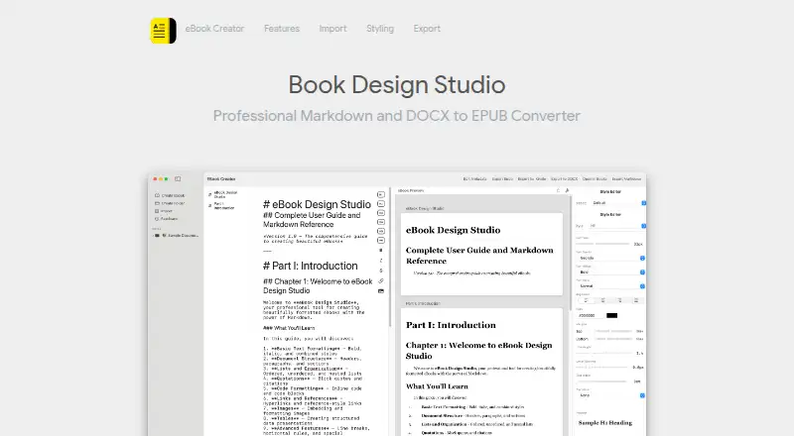The height and width of the screenshot is (436, 794).
Task: Click the share icon in eBook Preview header
Action: tap(558, 190)
